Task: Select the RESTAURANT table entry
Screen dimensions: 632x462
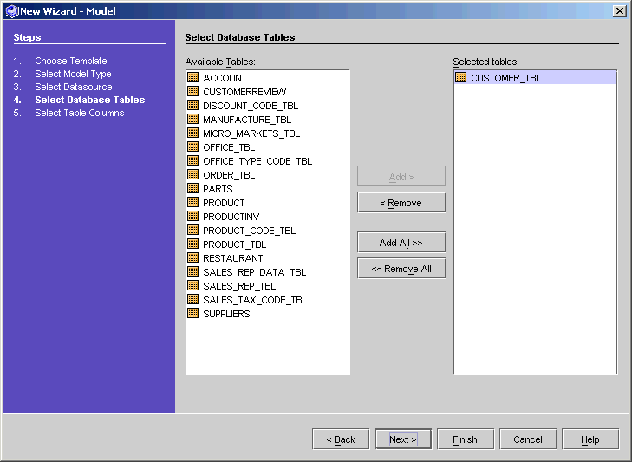Action: pos(233,258)
